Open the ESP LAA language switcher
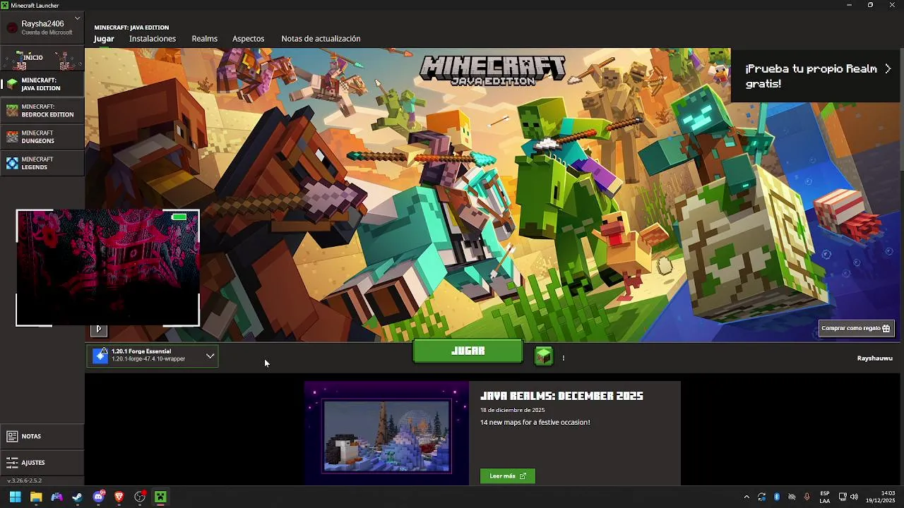This screenshot has width=904, height=508. [x=825, y=497]
